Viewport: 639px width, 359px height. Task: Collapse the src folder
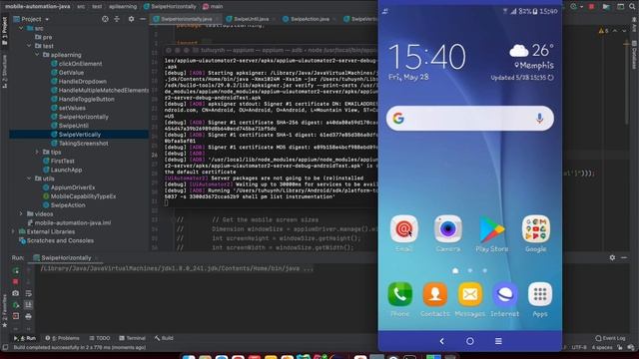(21, 28)
